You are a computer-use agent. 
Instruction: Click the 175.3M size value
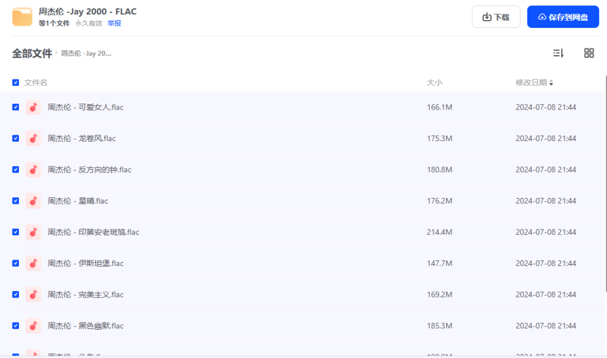pyautogui.click(x=439, y=139)
